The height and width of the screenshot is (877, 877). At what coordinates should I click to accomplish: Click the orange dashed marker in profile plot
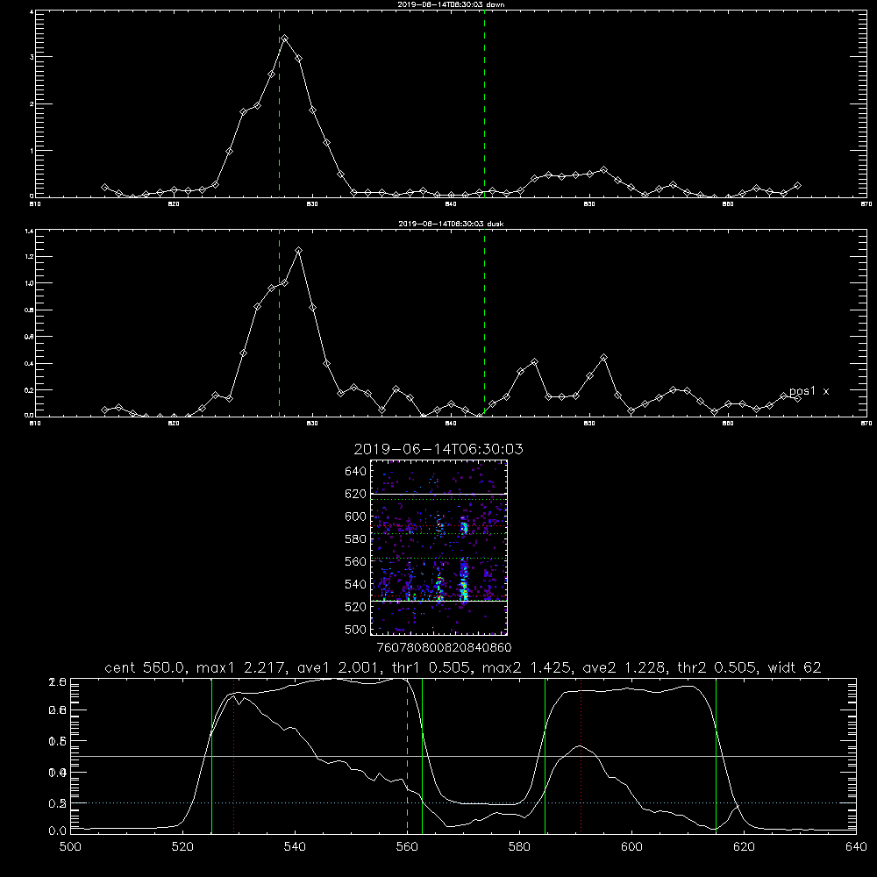[407, 755]
